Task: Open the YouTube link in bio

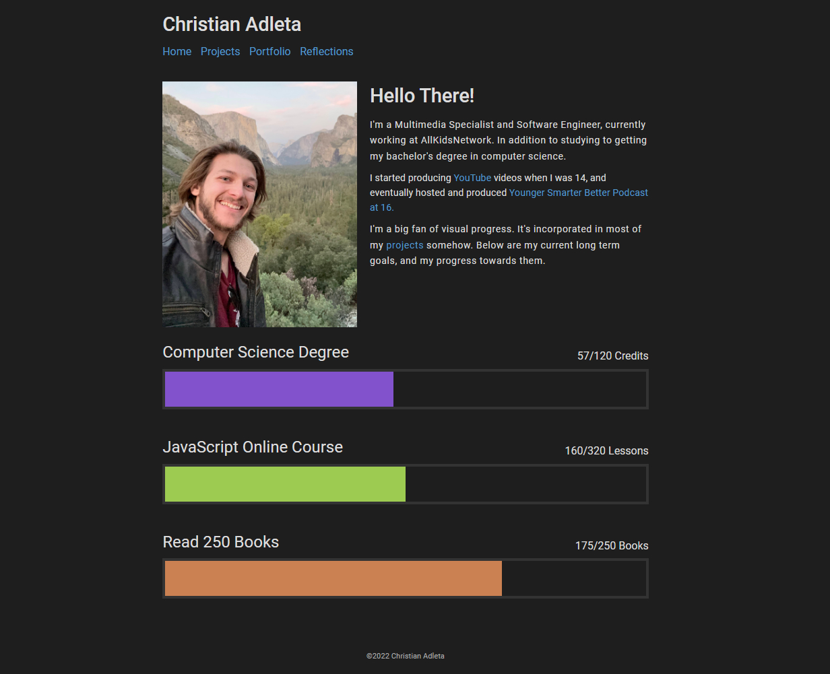Action: 472,178
